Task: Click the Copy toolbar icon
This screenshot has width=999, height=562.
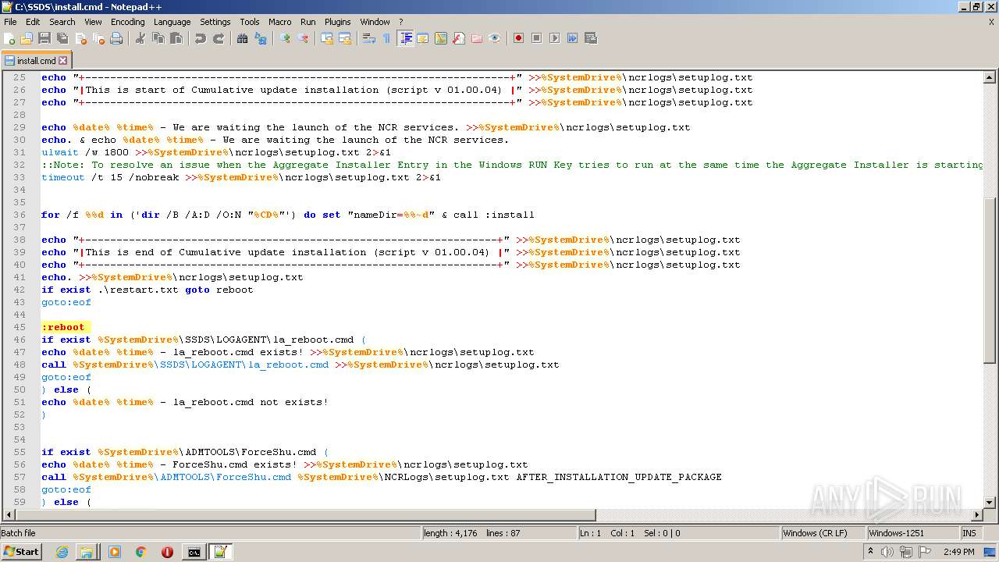Action: [x=158, y=38]
